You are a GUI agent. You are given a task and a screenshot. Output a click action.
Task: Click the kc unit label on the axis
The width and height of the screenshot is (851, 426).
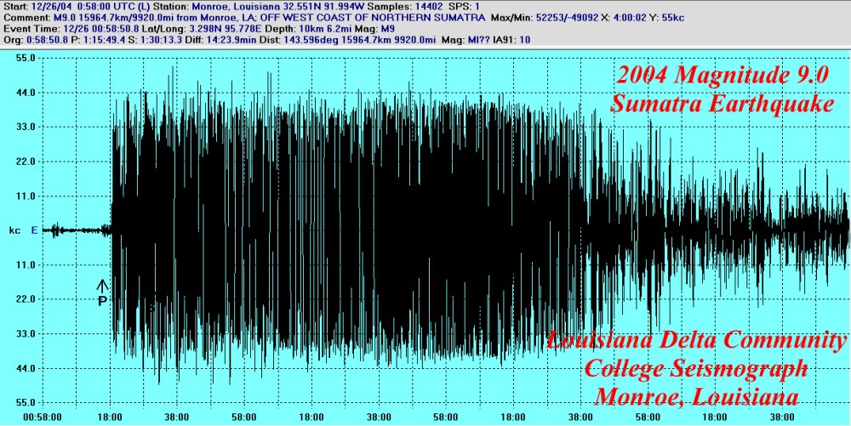click(x=14, y=230)
